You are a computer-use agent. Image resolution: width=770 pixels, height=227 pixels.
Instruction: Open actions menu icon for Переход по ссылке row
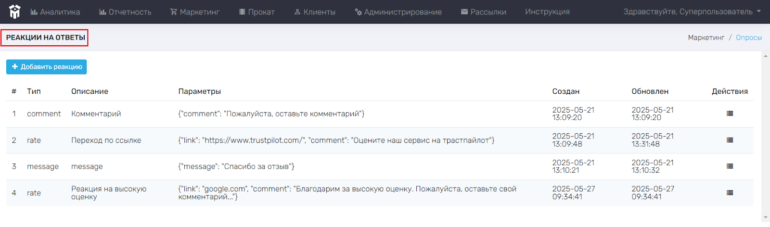click(x=730, y=140)
